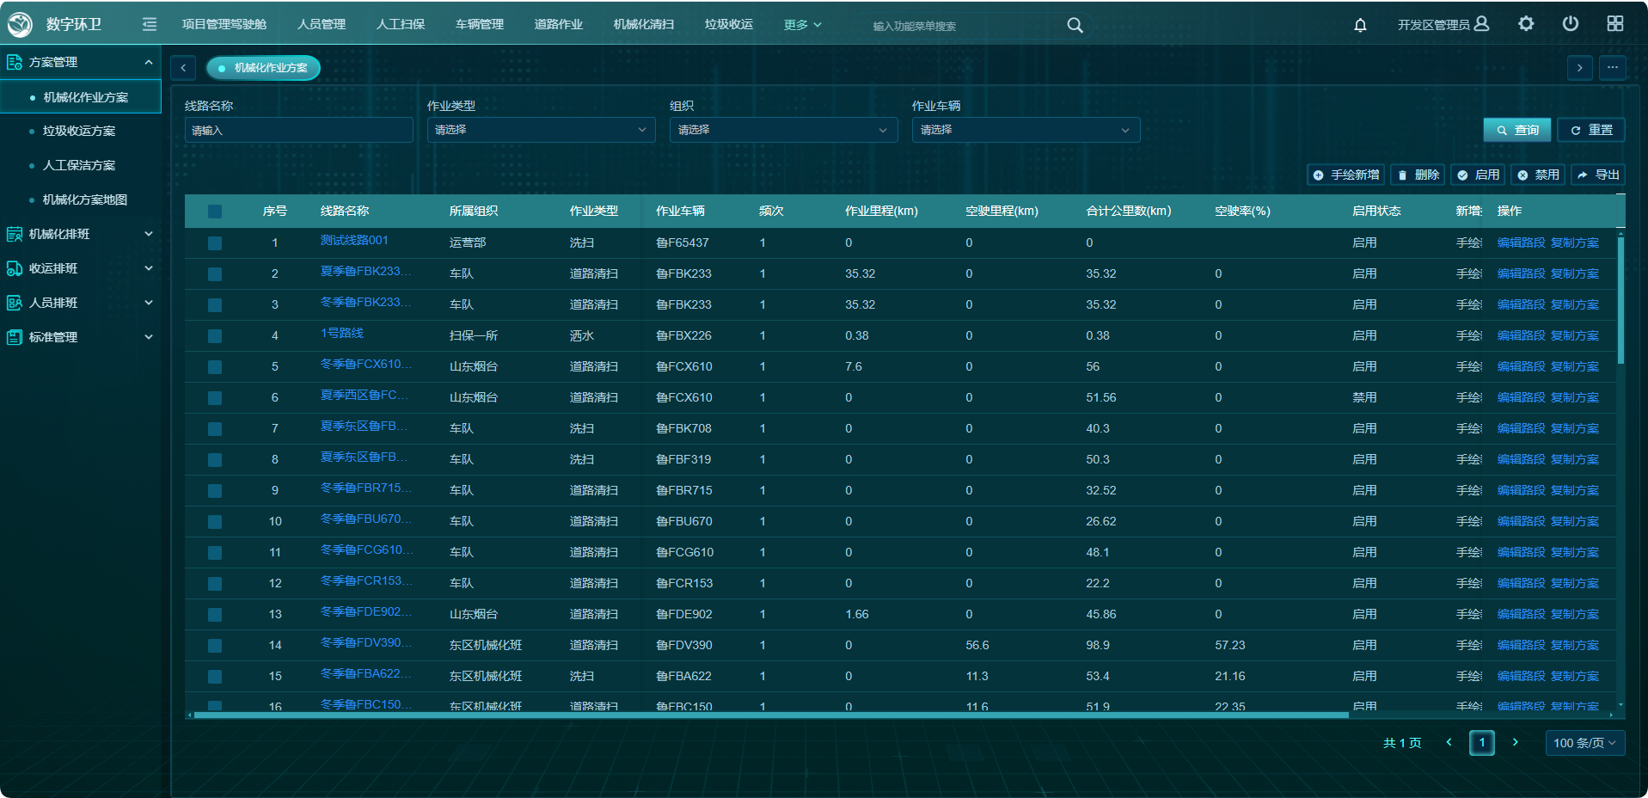The width and height of the screenshot is (1648, 798).
Task: Tick the select-all checkbox in table header
Action: click(x=215, y=212)
